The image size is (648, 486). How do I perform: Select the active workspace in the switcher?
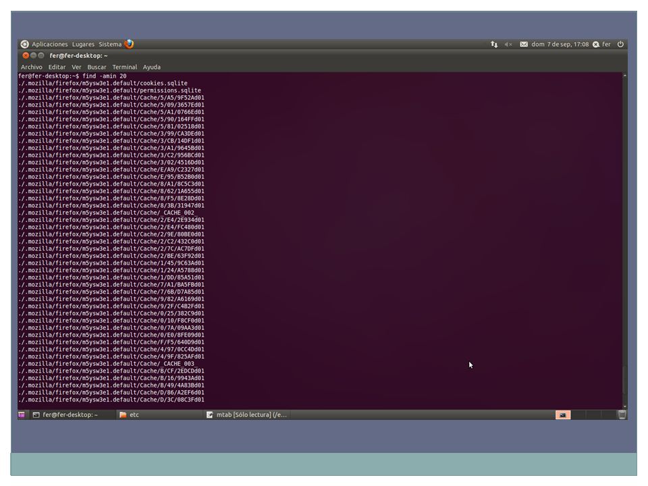pos(563,415)
